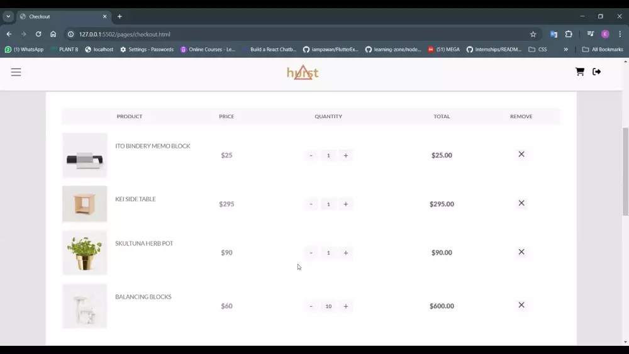
Task: Reload the checkout page
Action: 38,34
